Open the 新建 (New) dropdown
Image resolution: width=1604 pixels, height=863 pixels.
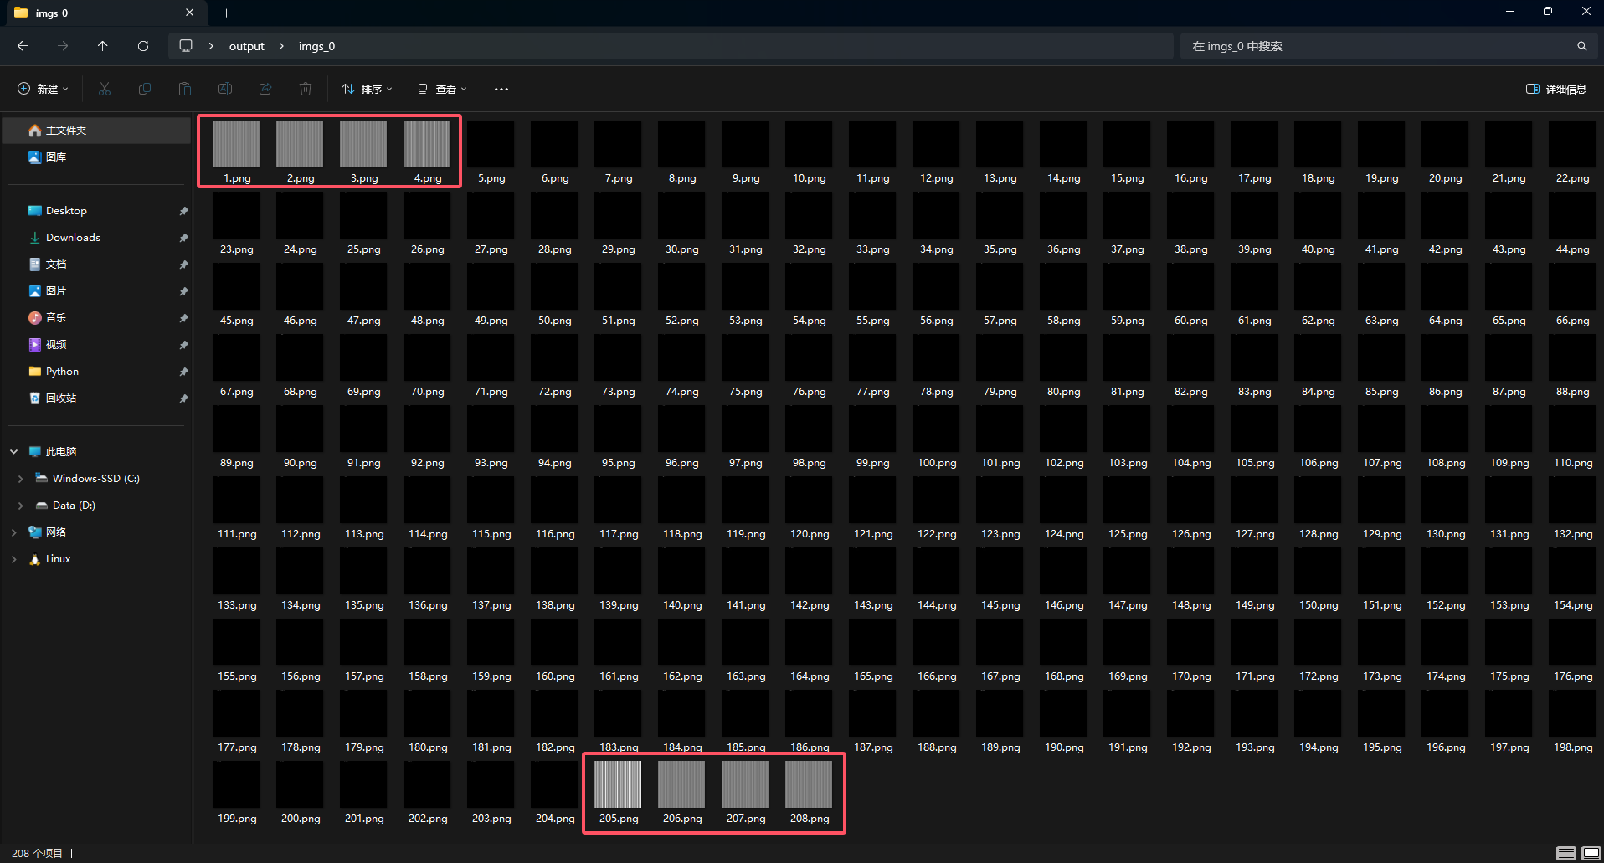pos(43,89)
